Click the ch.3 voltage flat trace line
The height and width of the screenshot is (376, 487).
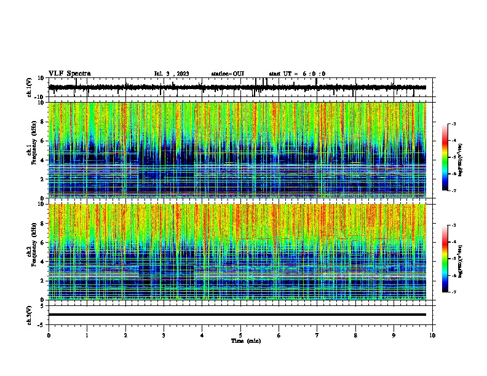point(237,315)
